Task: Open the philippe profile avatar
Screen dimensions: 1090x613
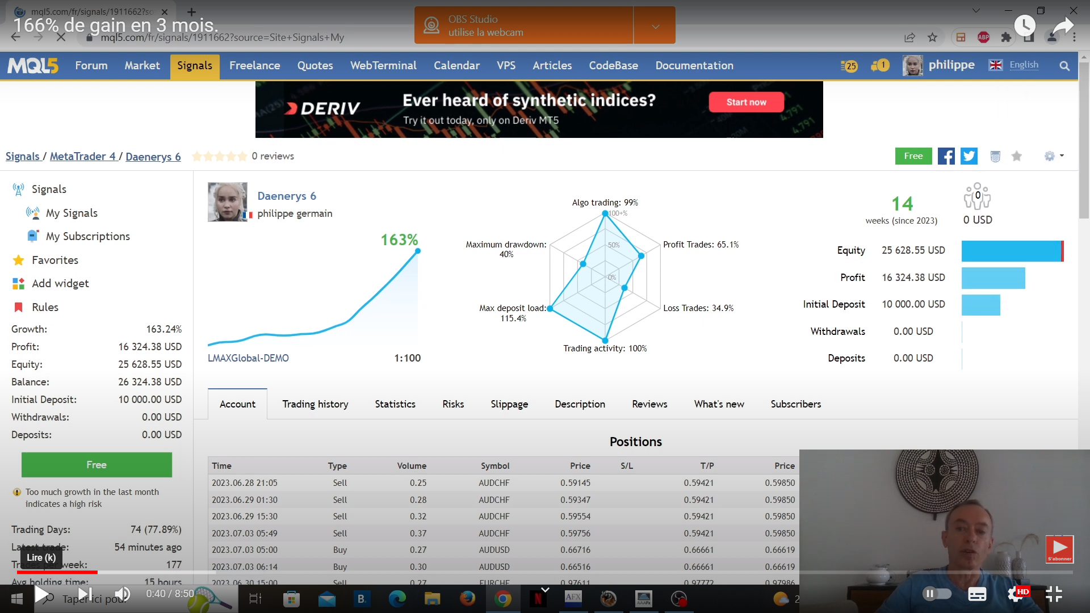Action: (x=912, y=66)
